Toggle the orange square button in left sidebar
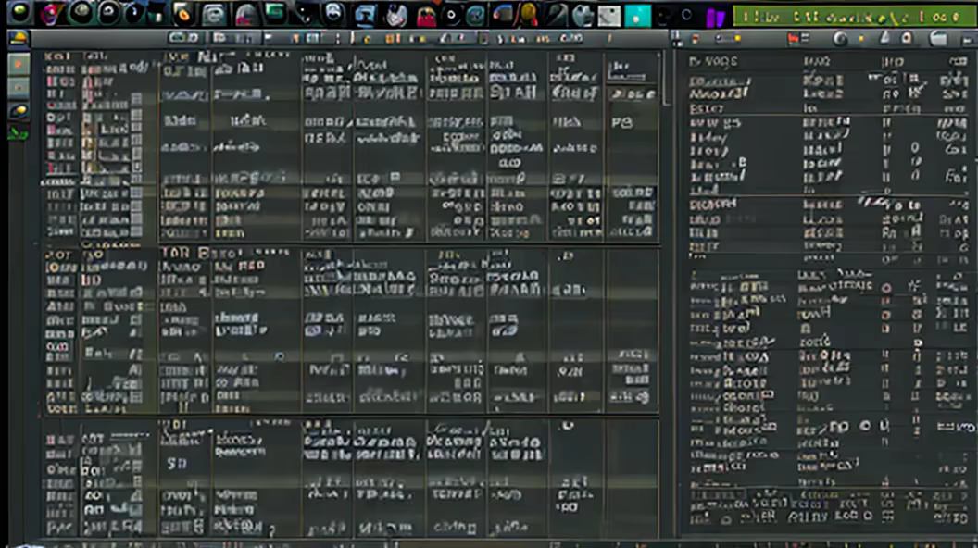978x548 pixels. click(19, 64)
